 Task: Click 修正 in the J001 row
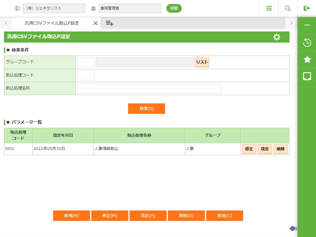click(x=249, y=149)
